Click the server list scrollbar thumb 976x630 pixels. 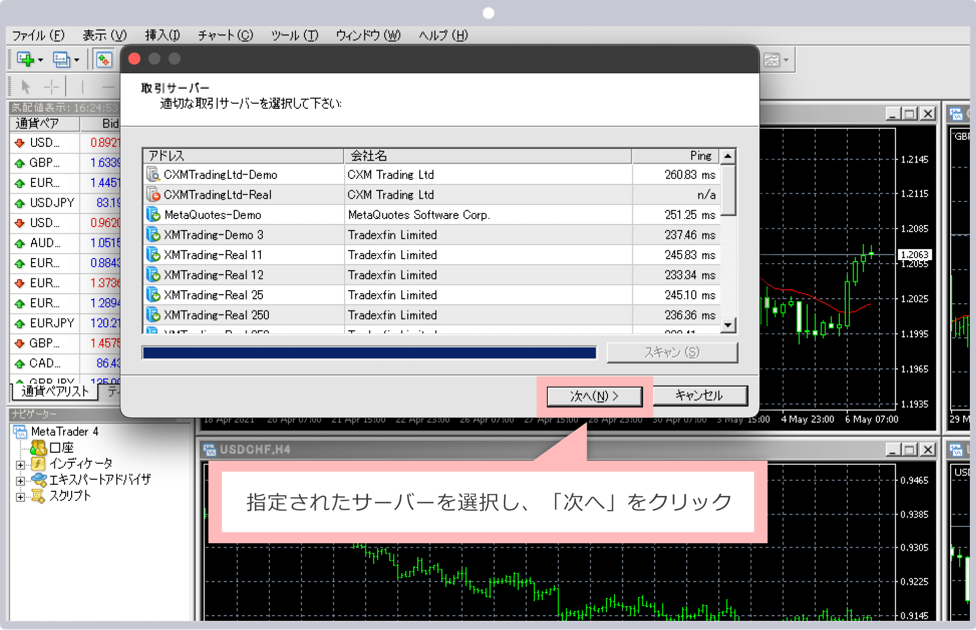click(728, 190)
